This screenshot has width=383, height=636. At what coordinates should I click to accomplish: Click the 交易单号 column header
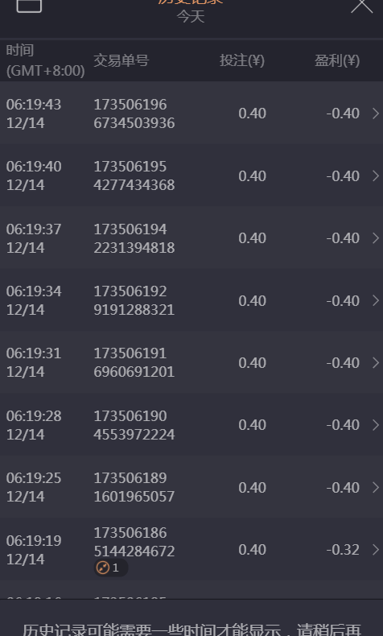click(121, 61)
